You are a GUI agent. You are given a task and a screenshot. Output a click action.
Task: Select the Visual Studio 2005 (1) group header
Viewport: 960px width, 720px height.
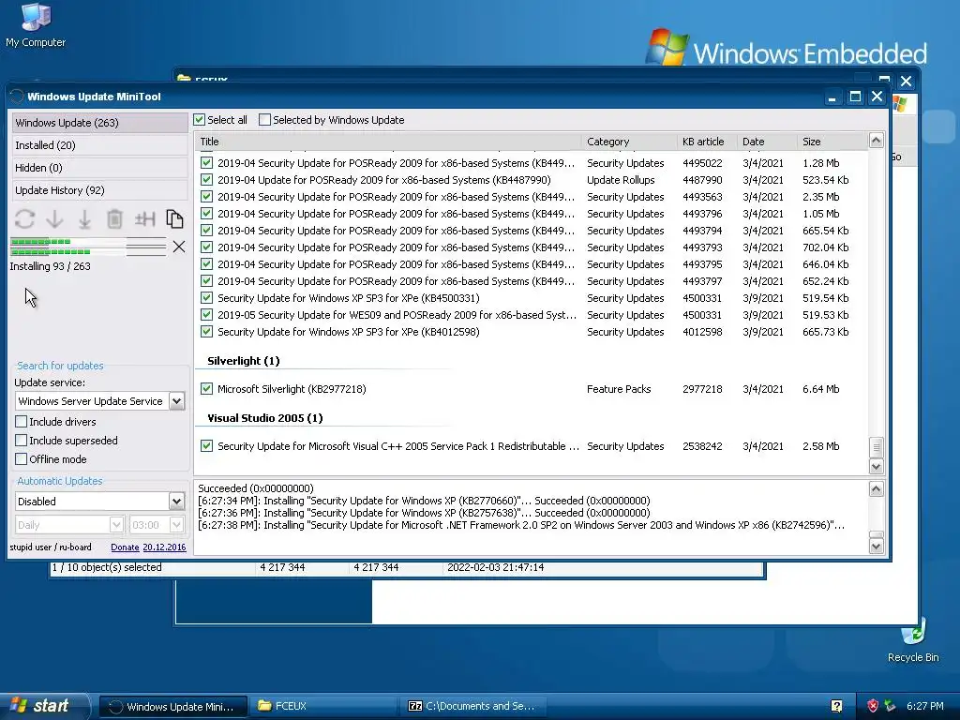point(265,418)
